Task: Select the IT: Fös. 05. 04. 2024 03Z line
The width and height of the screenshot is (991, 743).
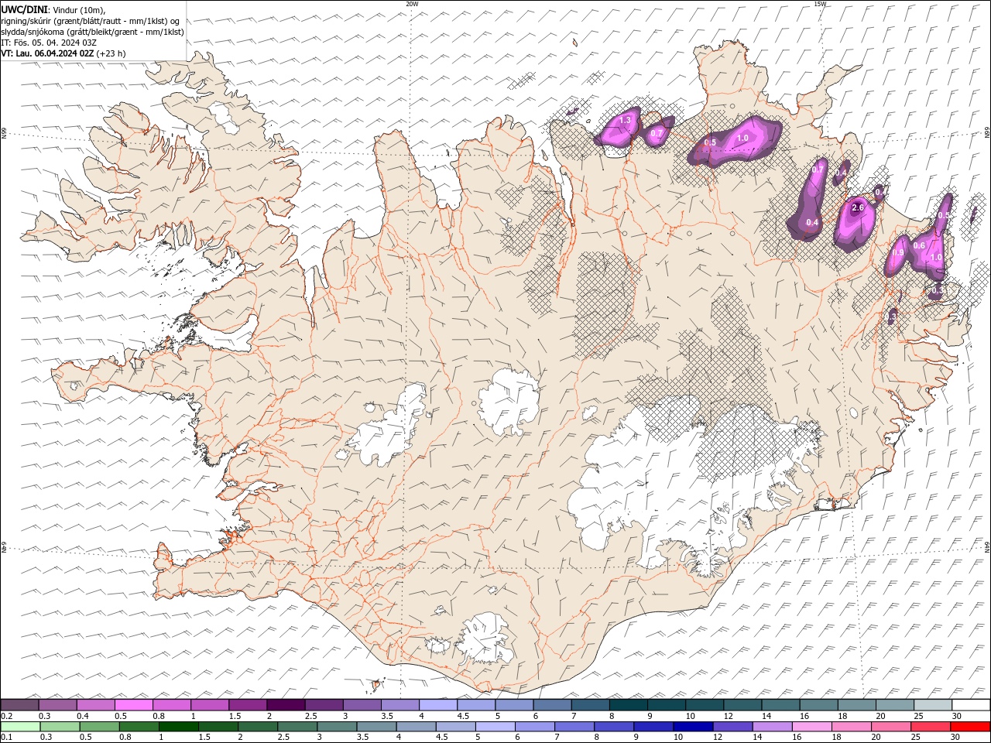Action: 49,43
